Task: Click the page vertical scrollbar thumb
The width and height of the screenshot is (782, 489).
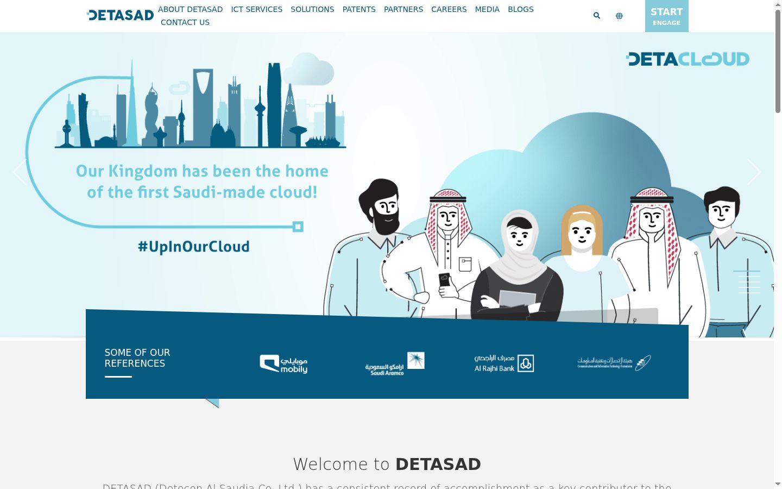Action: pyautogui.click(x=778, y=61)
